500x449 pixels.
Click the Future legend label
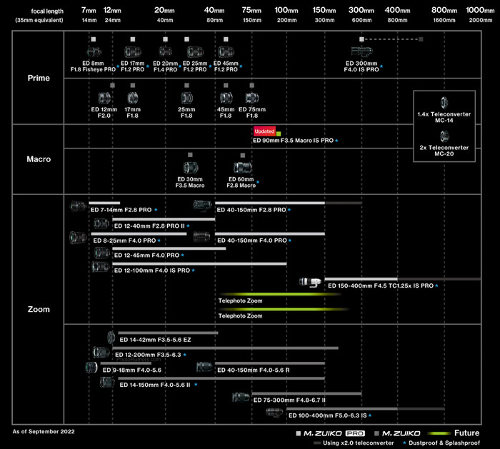(x=467, y=433)
